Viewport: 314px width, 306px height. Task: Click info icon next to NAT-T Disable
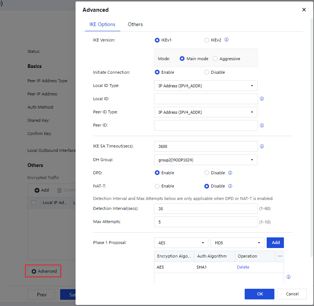(230, 186)
